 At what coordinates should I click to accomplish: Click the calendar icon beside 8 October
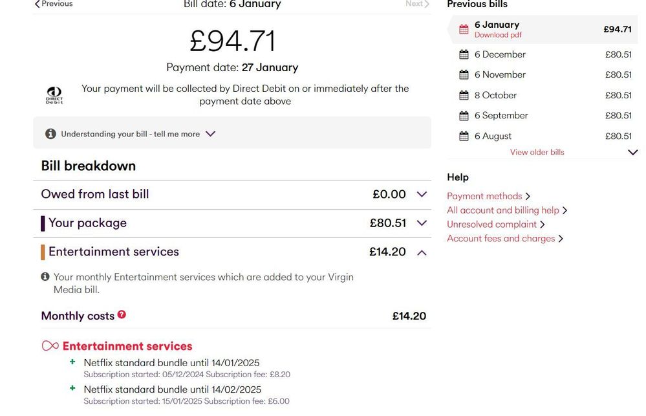(464, 95)
